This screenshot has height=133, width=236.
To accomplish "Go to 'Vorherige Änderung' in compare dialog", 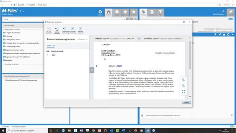I will pyautogui.click(x=73, y=30).
